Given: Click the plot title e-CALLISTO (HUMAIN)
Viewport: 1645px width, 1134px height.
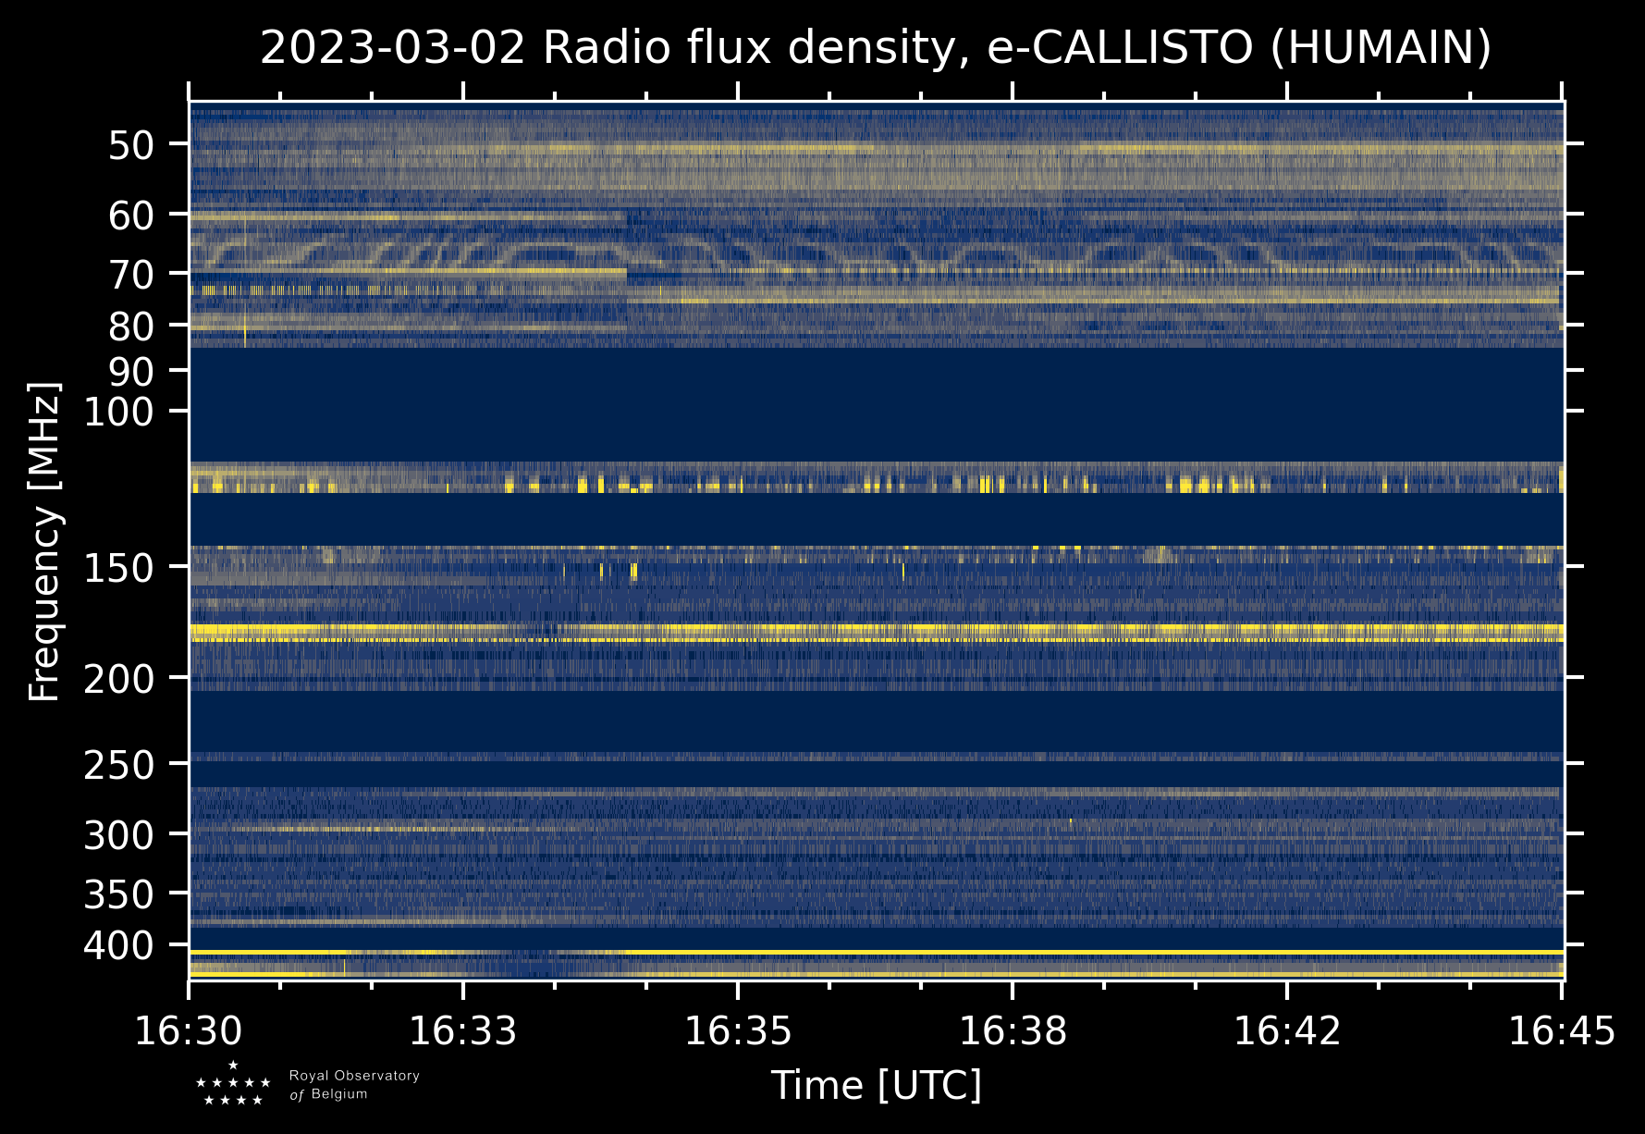Looking at the screenshot, I should 875,48.
